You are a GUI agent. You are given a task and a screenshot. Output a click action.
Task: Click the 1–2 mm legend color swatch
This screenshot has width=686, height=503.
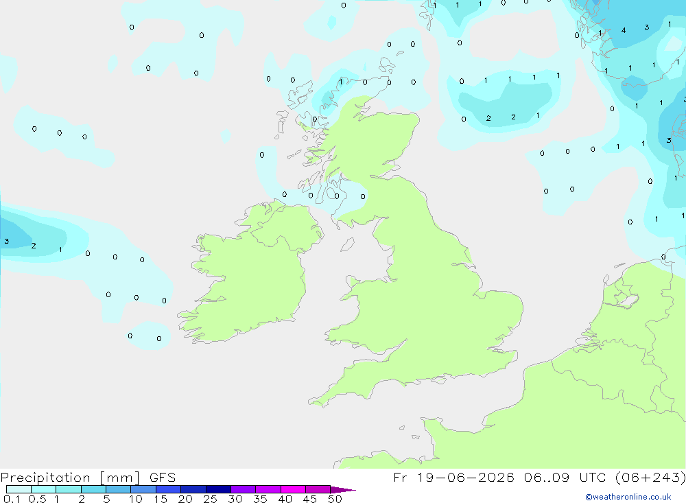click(68, 489)
